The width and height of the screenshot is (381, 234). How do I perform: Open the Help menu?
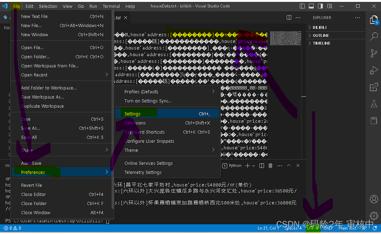point(130,6)
